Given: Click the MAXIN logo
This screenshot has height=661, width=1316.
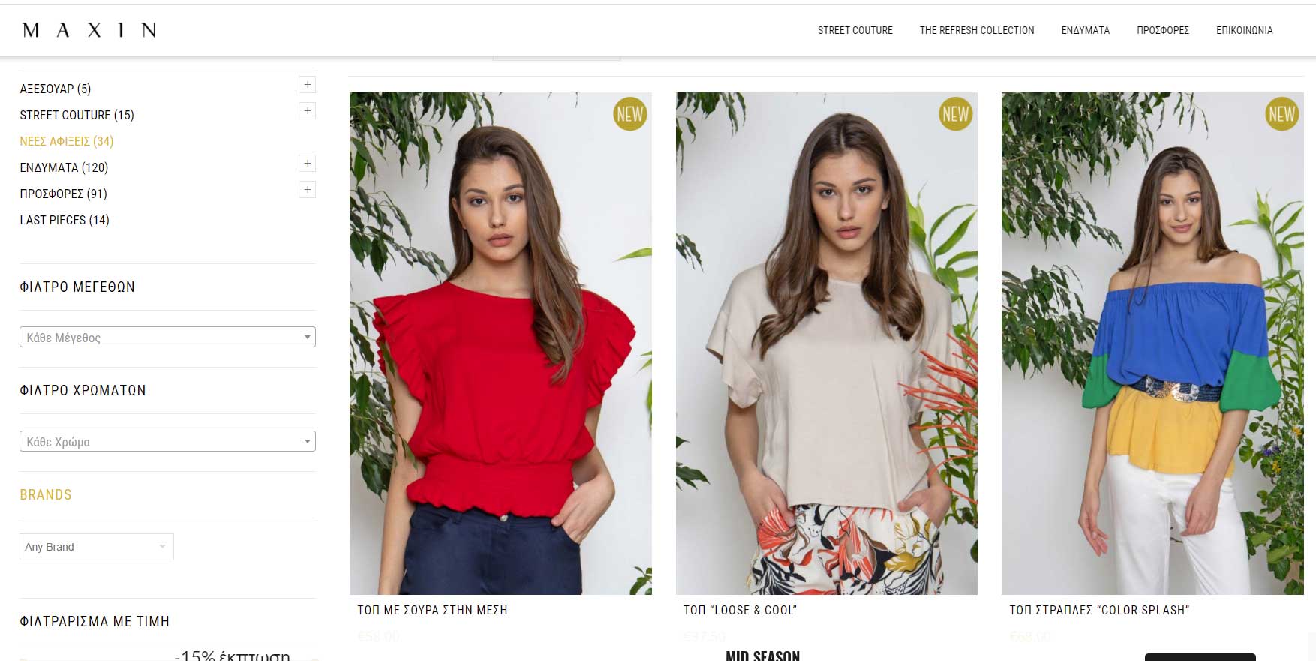Looking at the screenshot, I should point(89,30).
